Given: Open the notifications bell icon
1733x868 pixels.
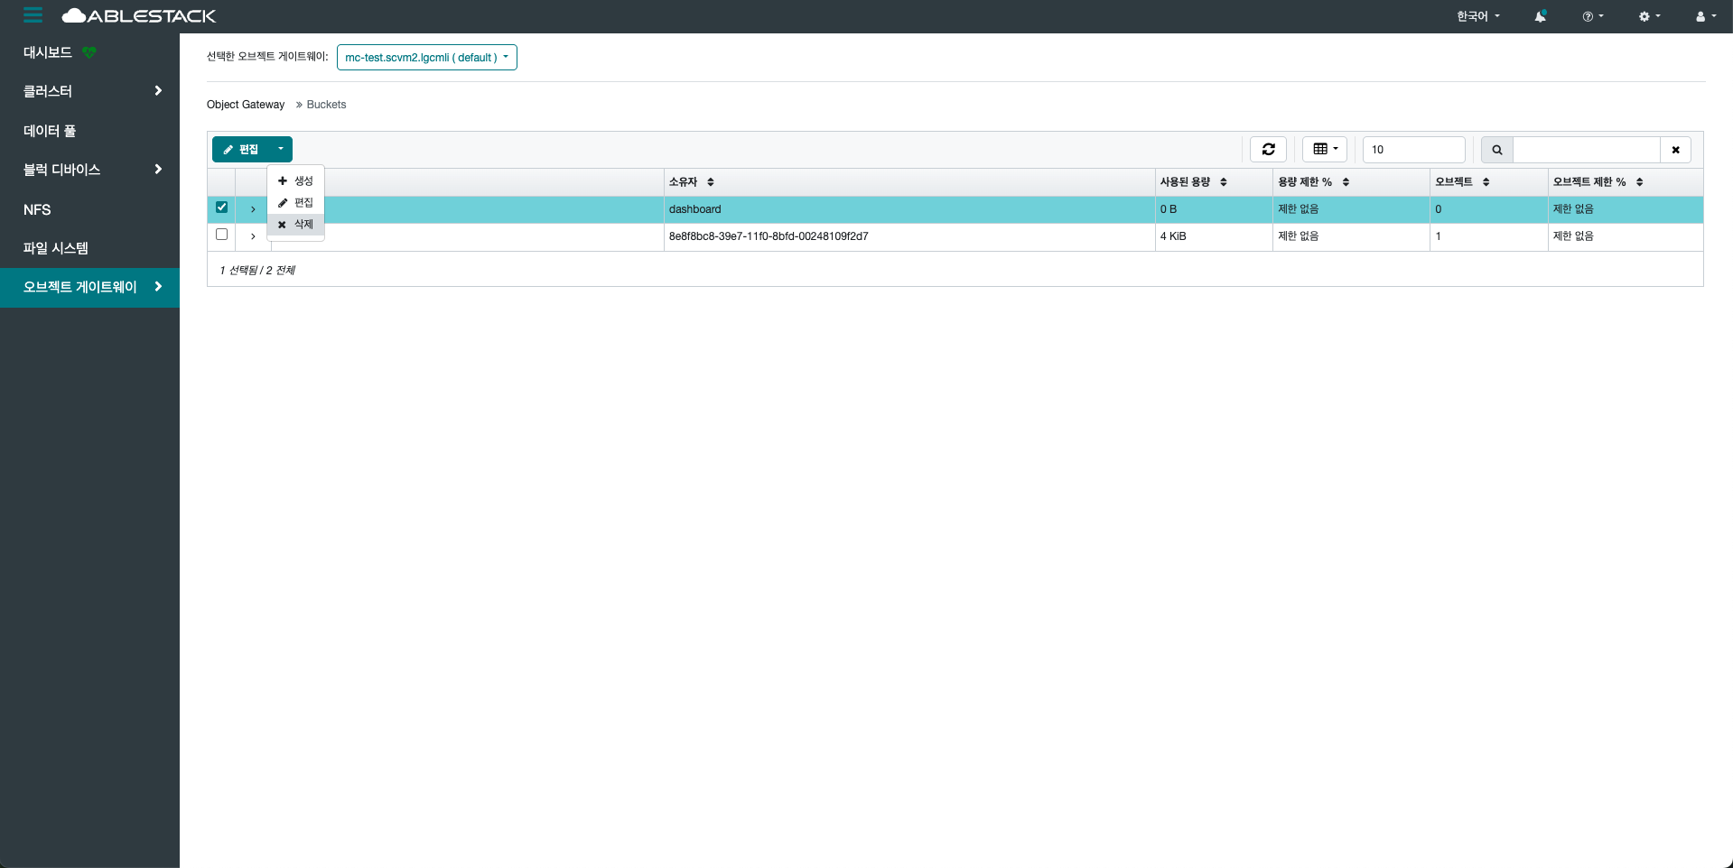Looking at the screenshot, I should tap(1541, 16).
